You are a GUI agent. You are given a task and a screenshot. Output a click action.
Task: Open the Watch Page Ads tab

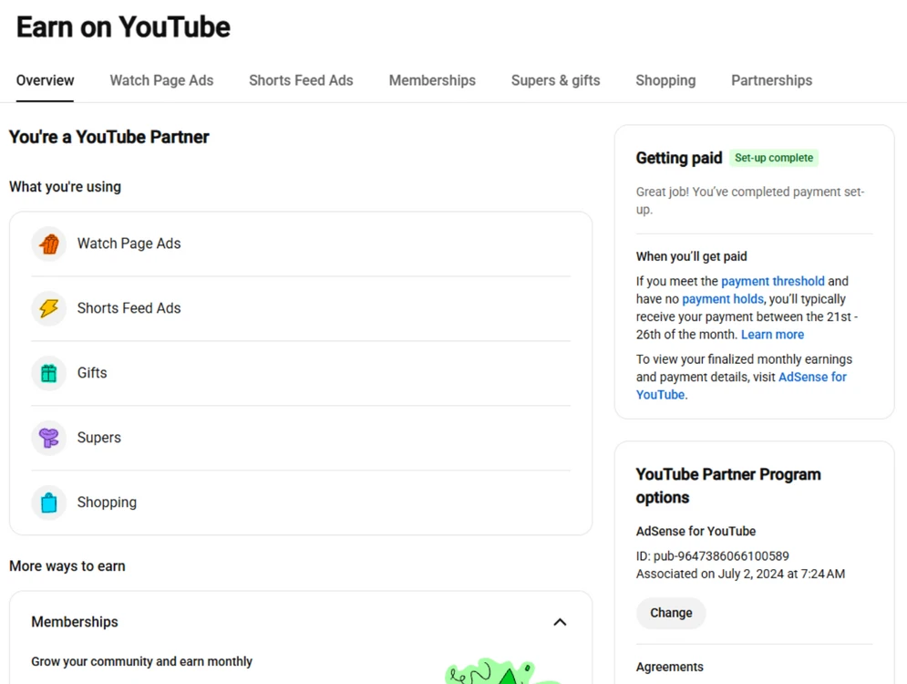click(x=161, y=80)
